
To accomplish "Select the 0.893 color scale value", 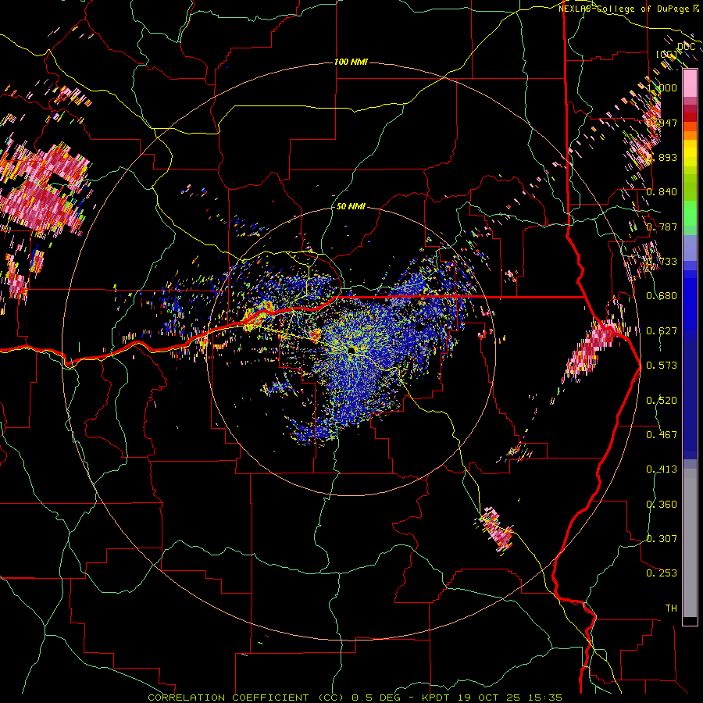I will tap(662, 157).
